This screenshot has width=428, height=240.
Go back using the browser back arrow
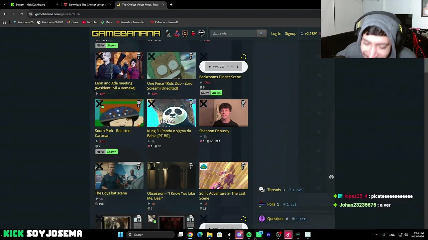[5, 14]
